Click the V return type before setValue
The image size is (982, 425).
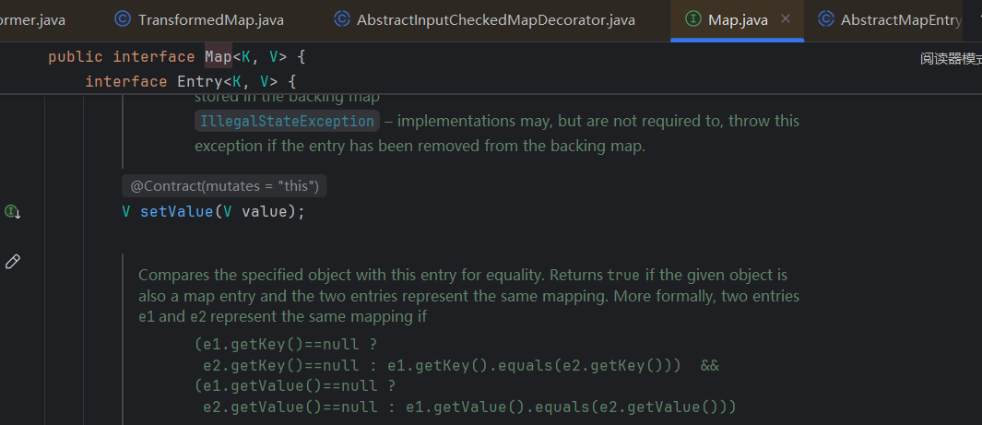tap(126, 212)
